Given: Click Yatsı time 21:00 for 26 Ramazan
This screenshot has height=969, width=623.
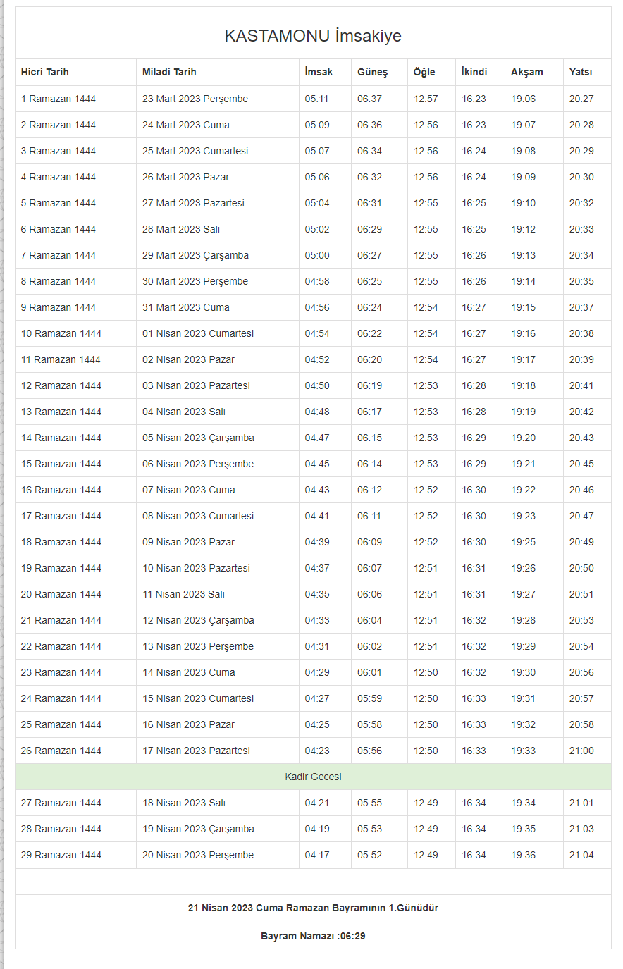Looking at the screenshot, I should [581, 751].
